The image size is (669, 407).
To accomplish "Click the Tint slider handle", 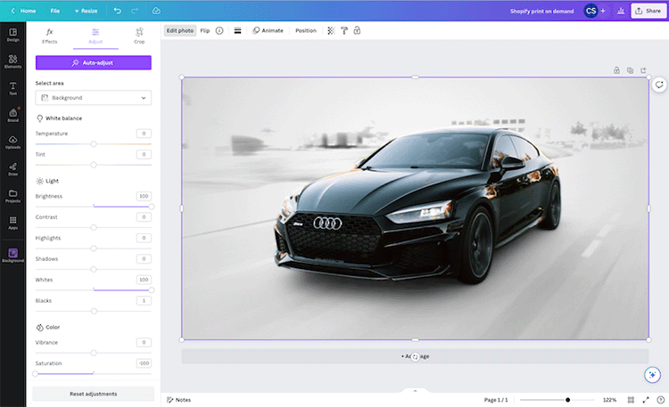I will 94,165.
